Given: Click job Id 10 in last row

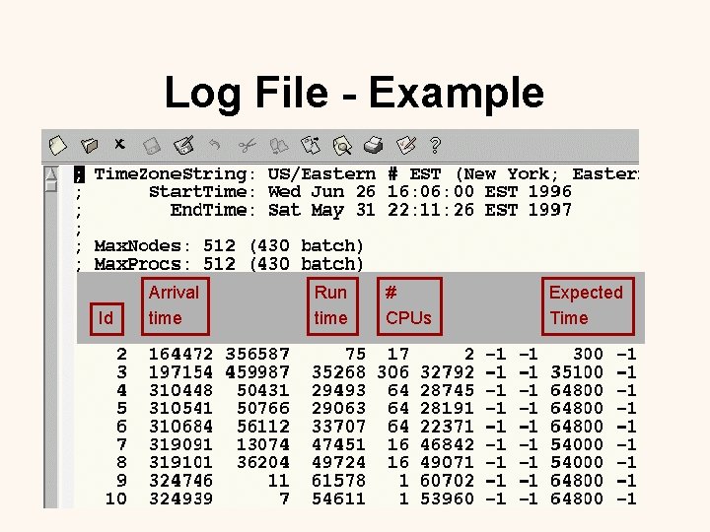Looking at the screenshot, I should [116, 499].
